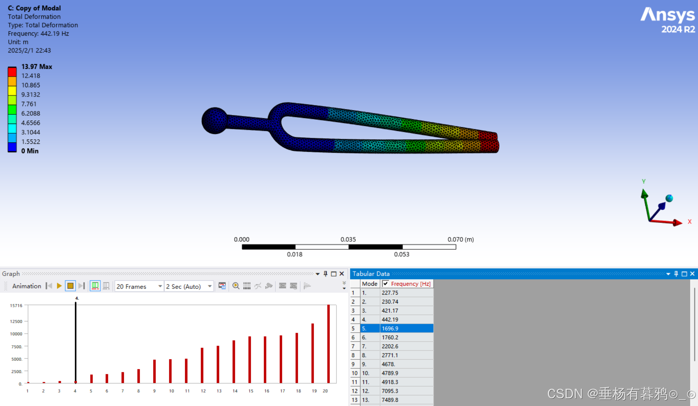Viewport: 698px width, 406px height.
Task: Go to next animation frame
Action: point(82,286)
